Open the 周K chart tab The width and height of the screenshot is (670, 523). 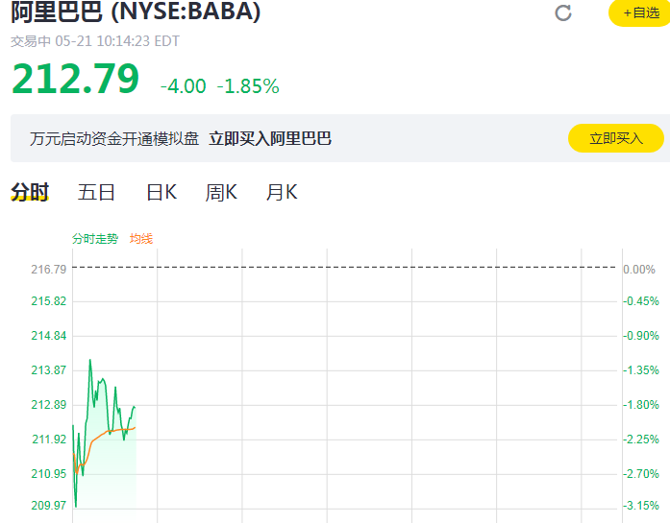221,192
